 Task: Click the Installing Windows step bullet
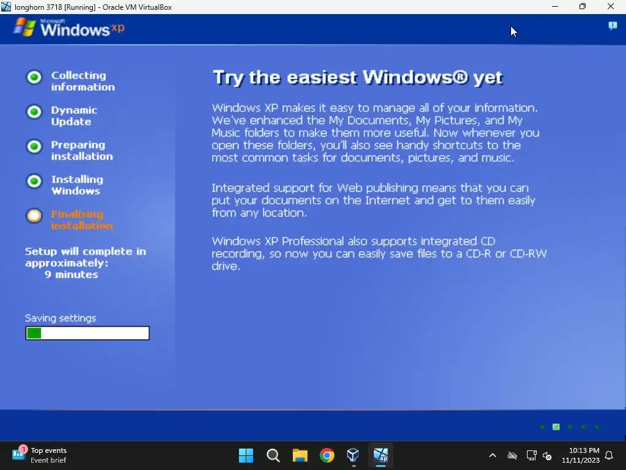pos(34,181)
